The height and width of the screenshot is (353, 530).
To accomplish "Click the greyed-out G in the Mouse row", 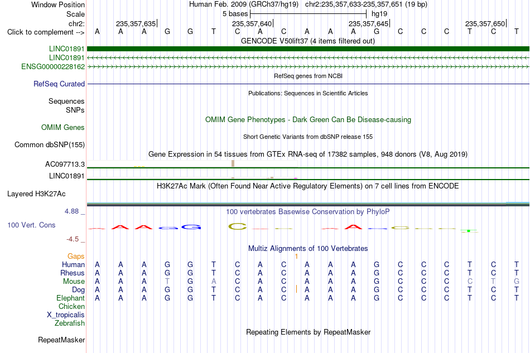I will (x=517, y=282).
